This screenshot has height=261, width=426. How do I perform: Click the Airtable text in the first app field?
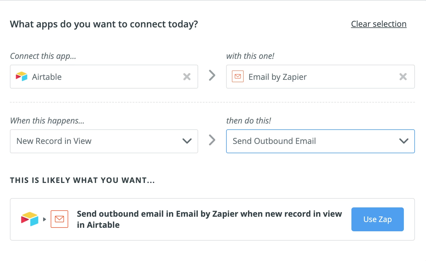coord(47,77)
